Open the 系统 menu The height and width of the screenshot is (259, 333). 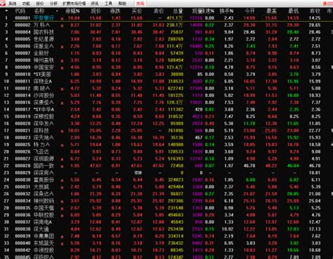(x=13, y=4)
